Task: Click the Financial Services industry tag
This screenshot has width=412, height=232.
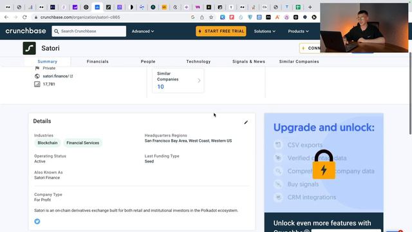Action: tap(83, 143)
